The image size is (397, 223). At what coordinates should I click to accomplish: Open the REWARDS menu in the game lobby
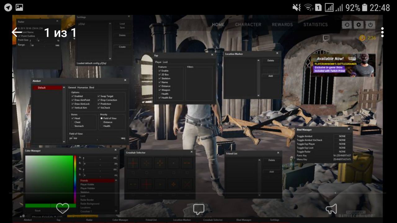pyautogui.click(x=282, y=24)
